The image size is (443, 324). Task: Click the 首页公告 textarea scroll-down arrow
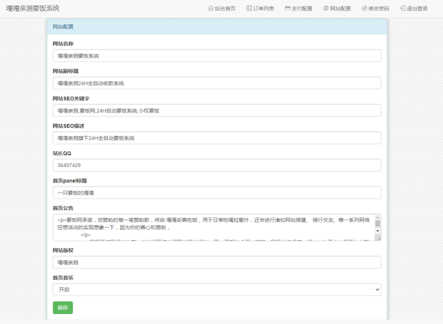pyautogui.click(x=378, y=231)
